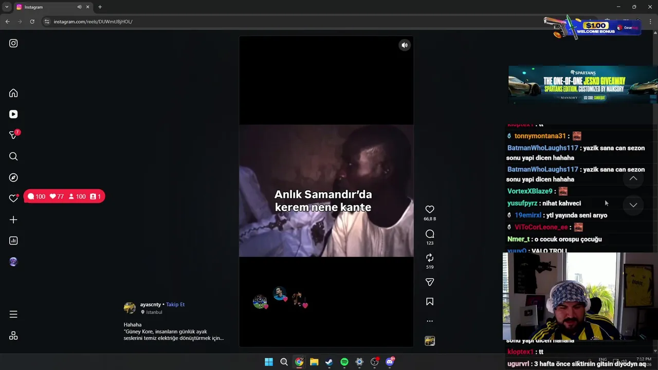Viewport: 658px width, 370px height.
Task: Open the Meta apps grid icon
Action: coord(13,335)
